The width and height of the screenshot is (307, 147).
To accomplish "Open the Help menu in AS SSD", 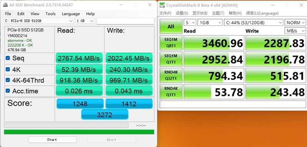I will pos(90,14).
